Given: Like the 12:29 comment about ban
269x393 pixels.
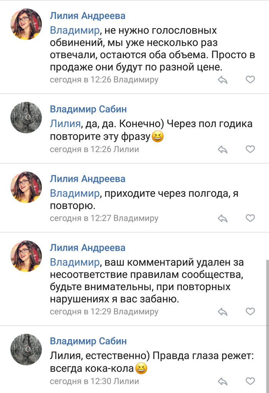Looking at the screenshot, I should [x=250, y=311].
